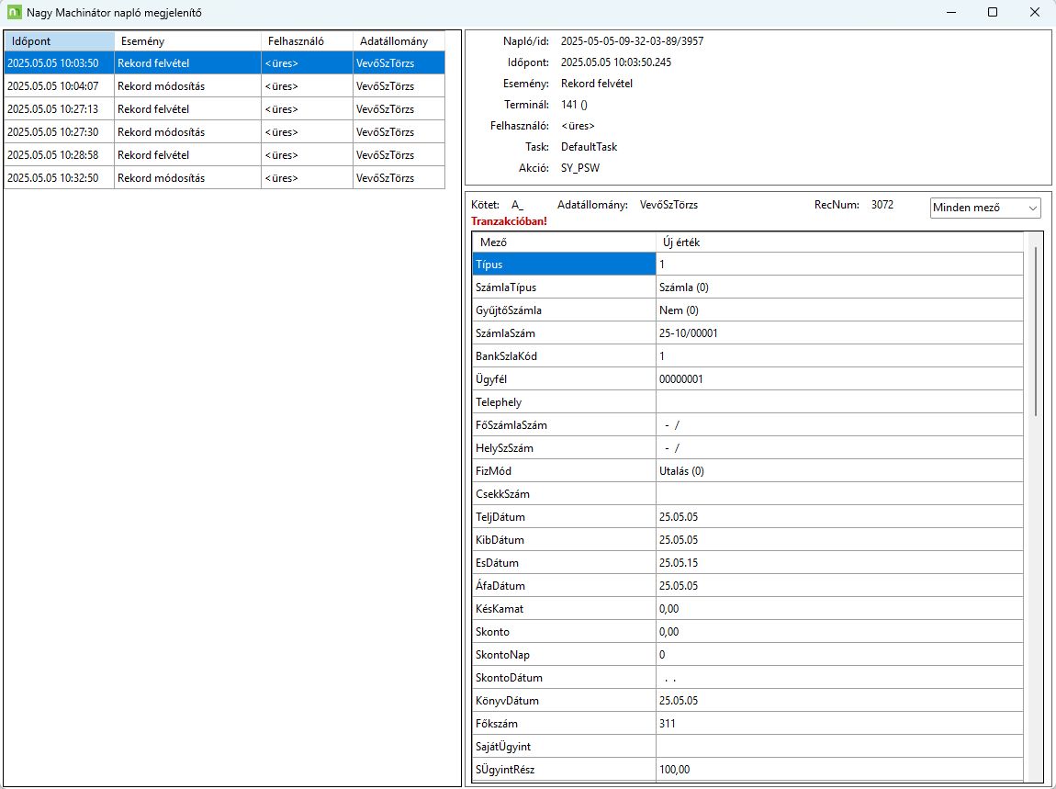The image size is (1056, 789).
Task: Select the Főkszám field row
Action: coord(563,724)
